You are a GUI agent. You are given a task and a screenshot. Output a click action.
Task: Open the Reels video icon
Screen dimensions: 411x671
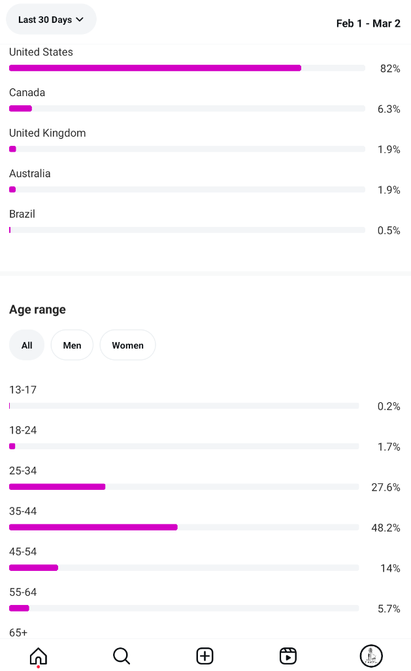tap(288, 655)
